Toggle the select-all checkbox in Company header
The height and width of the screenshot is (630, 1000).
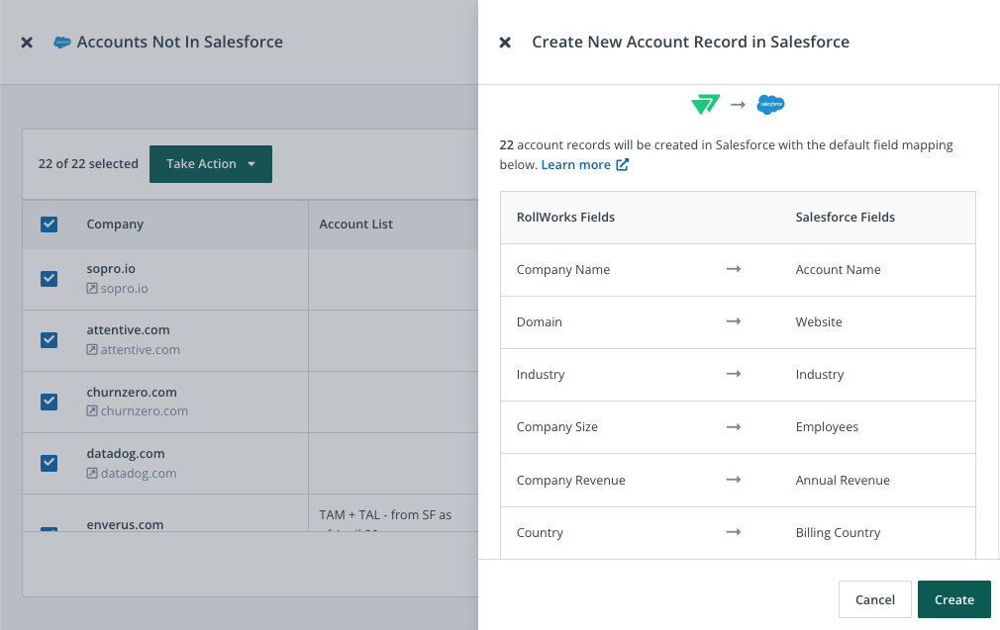click(x=50, y=225)
